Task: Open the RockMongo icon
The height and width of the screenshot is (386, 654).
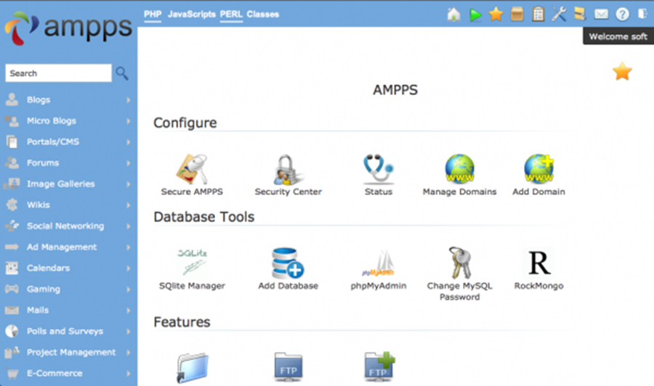Action: pyautogui.click(x=539, y=263)
